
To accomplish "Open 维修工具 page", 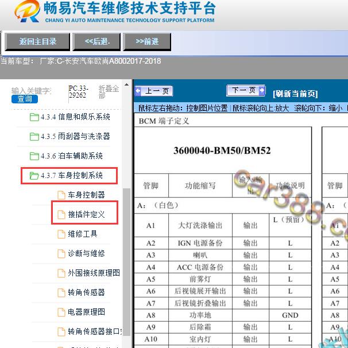I will 83,234.
